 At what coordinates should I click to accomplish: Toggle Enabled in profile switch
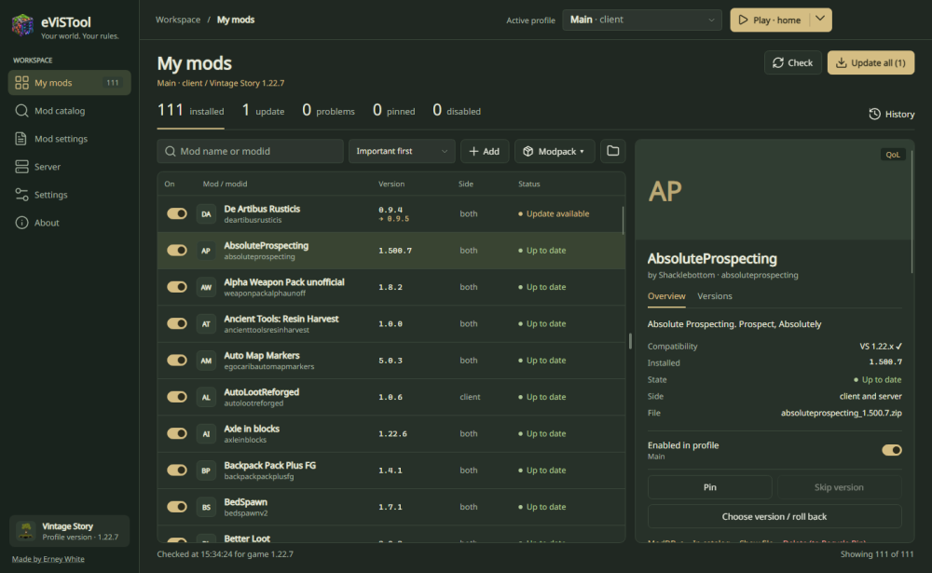tap(892, 450)
